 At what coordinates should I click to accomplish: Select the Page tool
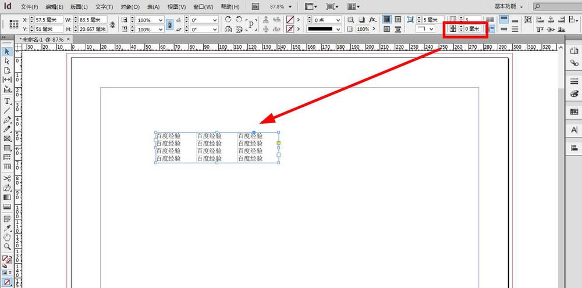pos(7,70)
